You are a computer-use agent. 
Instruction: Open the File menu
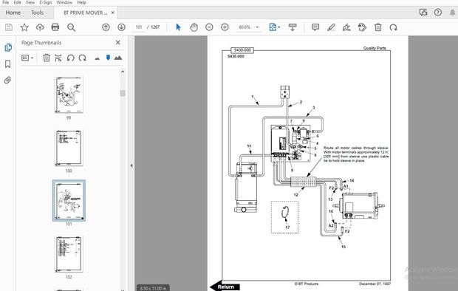coord(5,2)
